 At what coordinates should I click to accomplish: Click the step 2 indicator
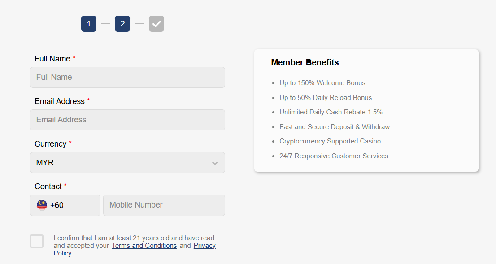(122, 24)
